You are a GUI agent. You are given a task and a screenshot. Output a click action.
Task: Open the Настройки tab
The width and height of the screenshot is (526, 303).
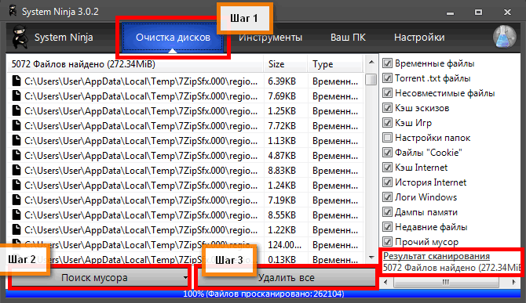(419, 38)
